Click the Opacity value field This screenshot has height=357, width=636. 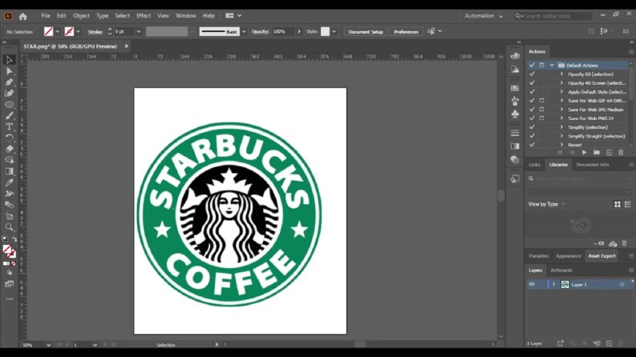283,31
